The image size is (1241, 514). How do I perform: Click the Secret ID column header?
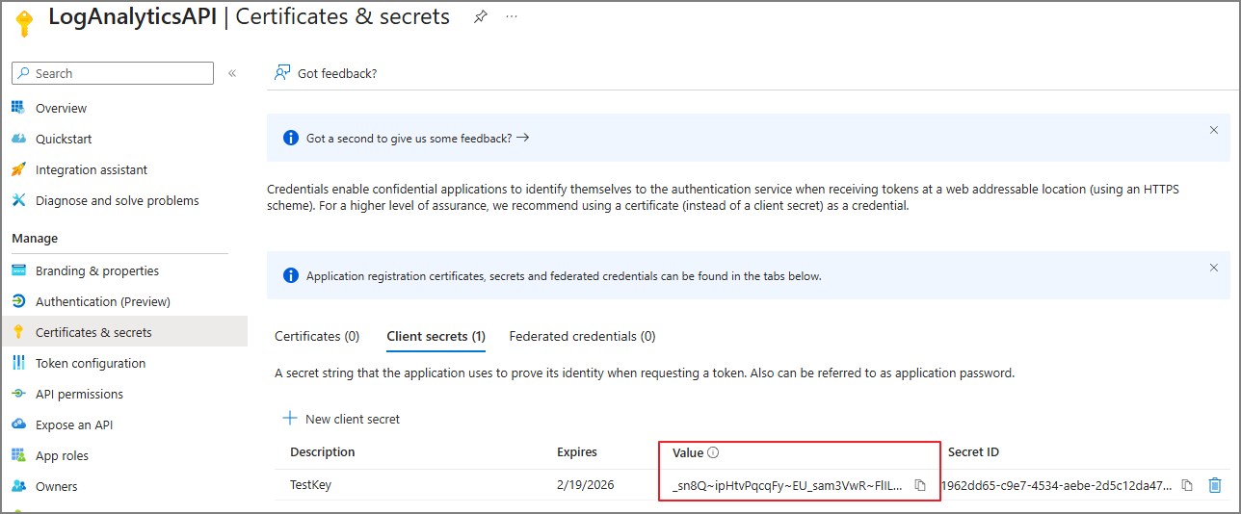(x=973, y=451)
